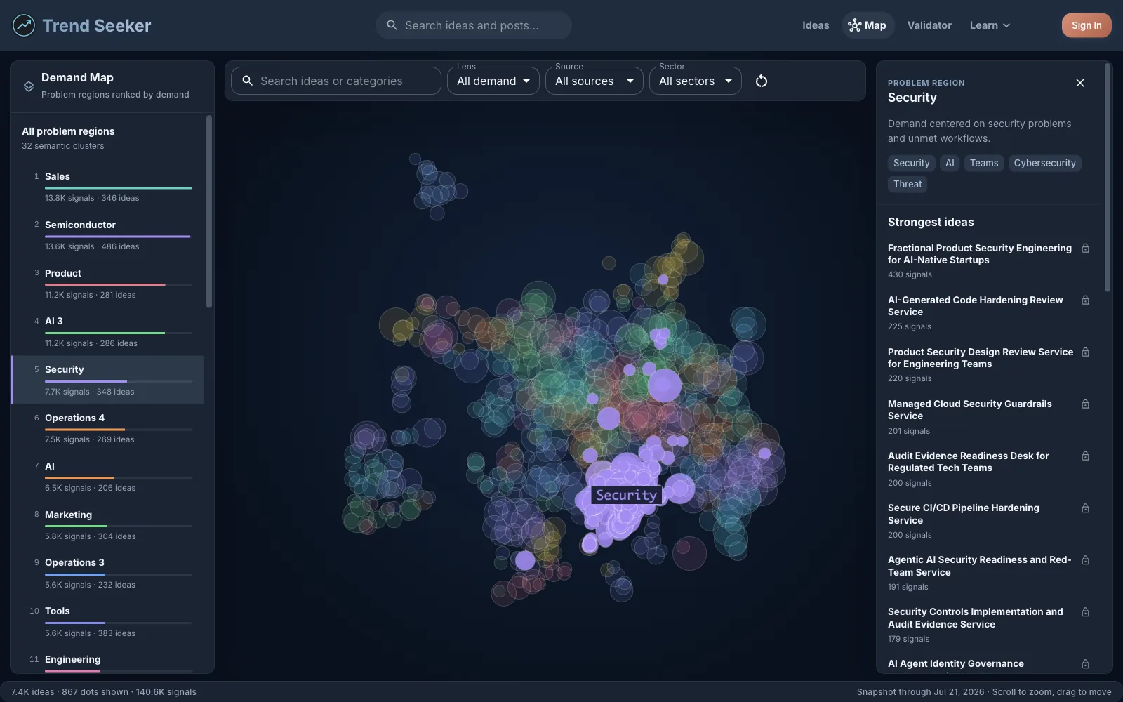Click the Trend Seeker logo icon
The image size is (1123, 702).
[x=24, y=25]
